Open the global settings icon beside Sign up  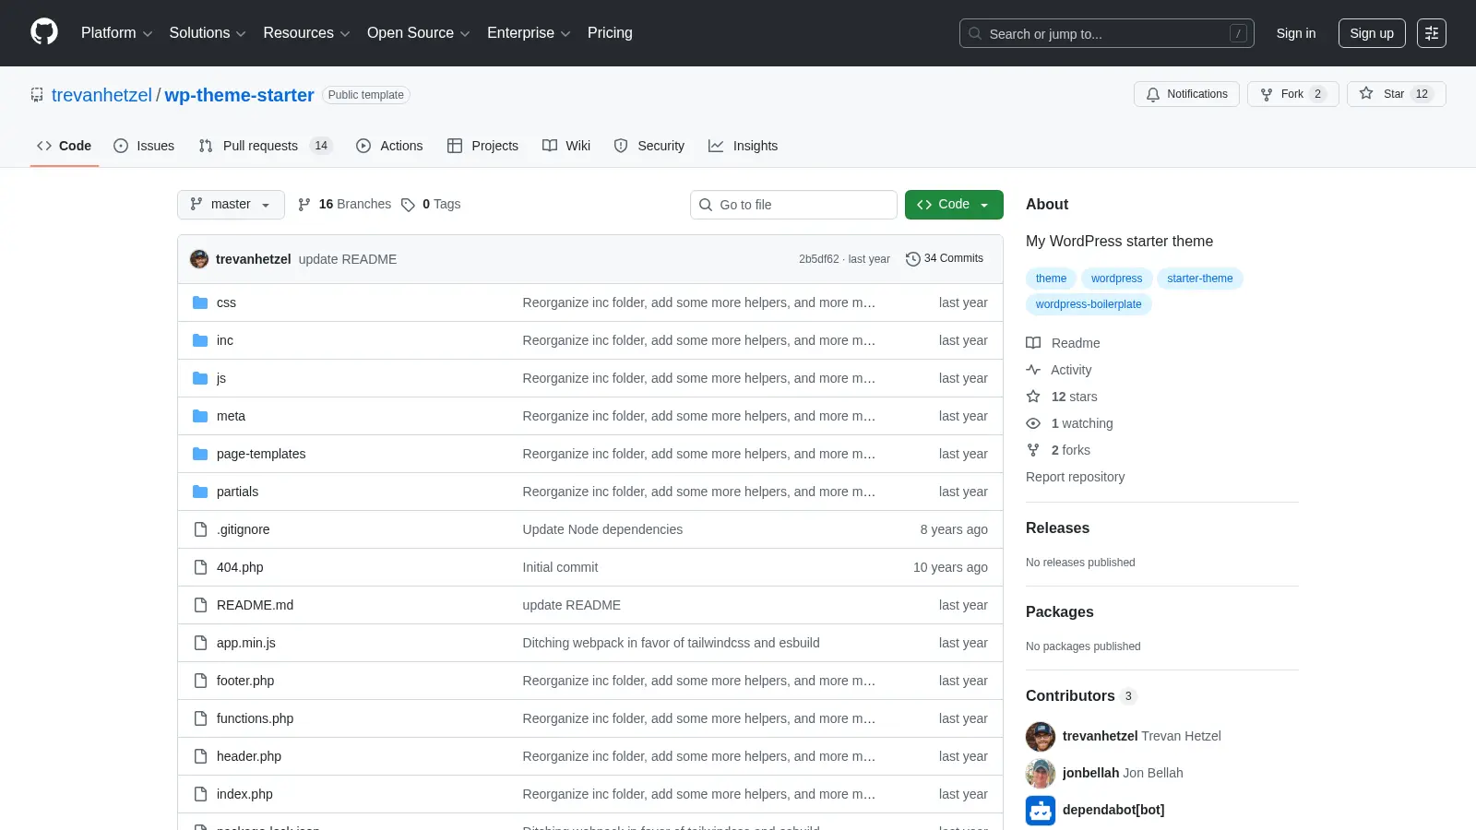pyautogui.click(x=1432, y=33)
